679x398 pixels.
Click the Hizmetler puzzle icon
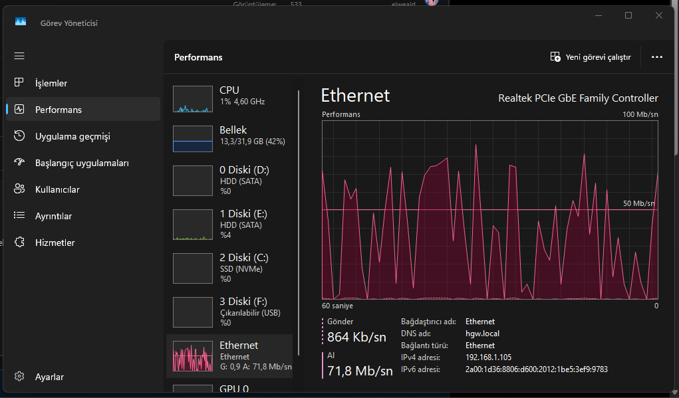[19, 242]
